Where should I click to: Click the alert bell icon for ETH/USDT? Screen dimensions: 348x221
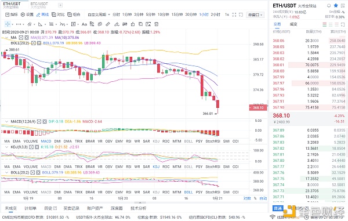coord(329,5)
